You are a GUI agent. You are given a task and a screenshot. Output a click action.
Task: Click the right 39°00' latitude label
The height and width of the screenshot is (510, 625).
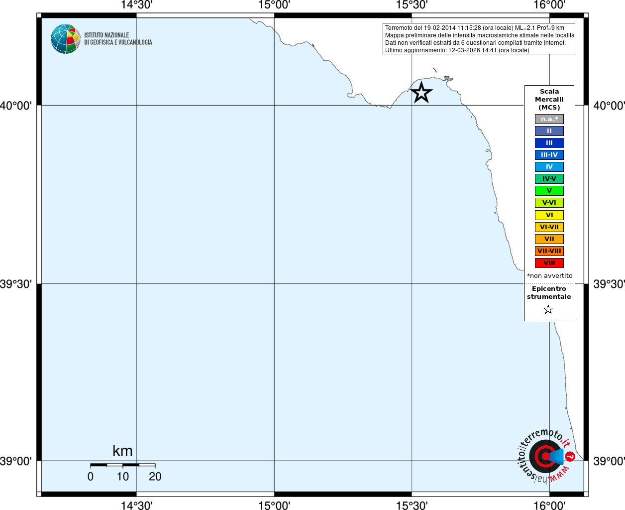[609, 461]
